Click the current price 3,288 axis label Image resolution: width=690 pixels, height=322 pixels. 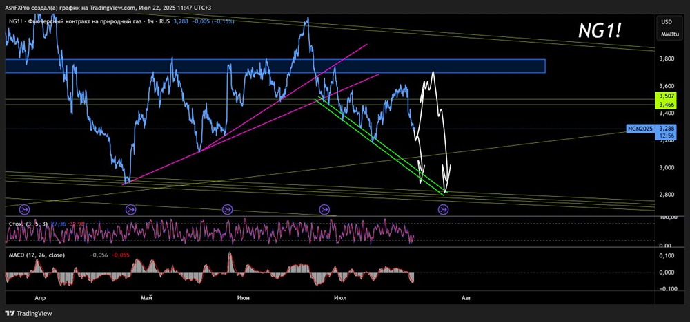tap(665, 129)
